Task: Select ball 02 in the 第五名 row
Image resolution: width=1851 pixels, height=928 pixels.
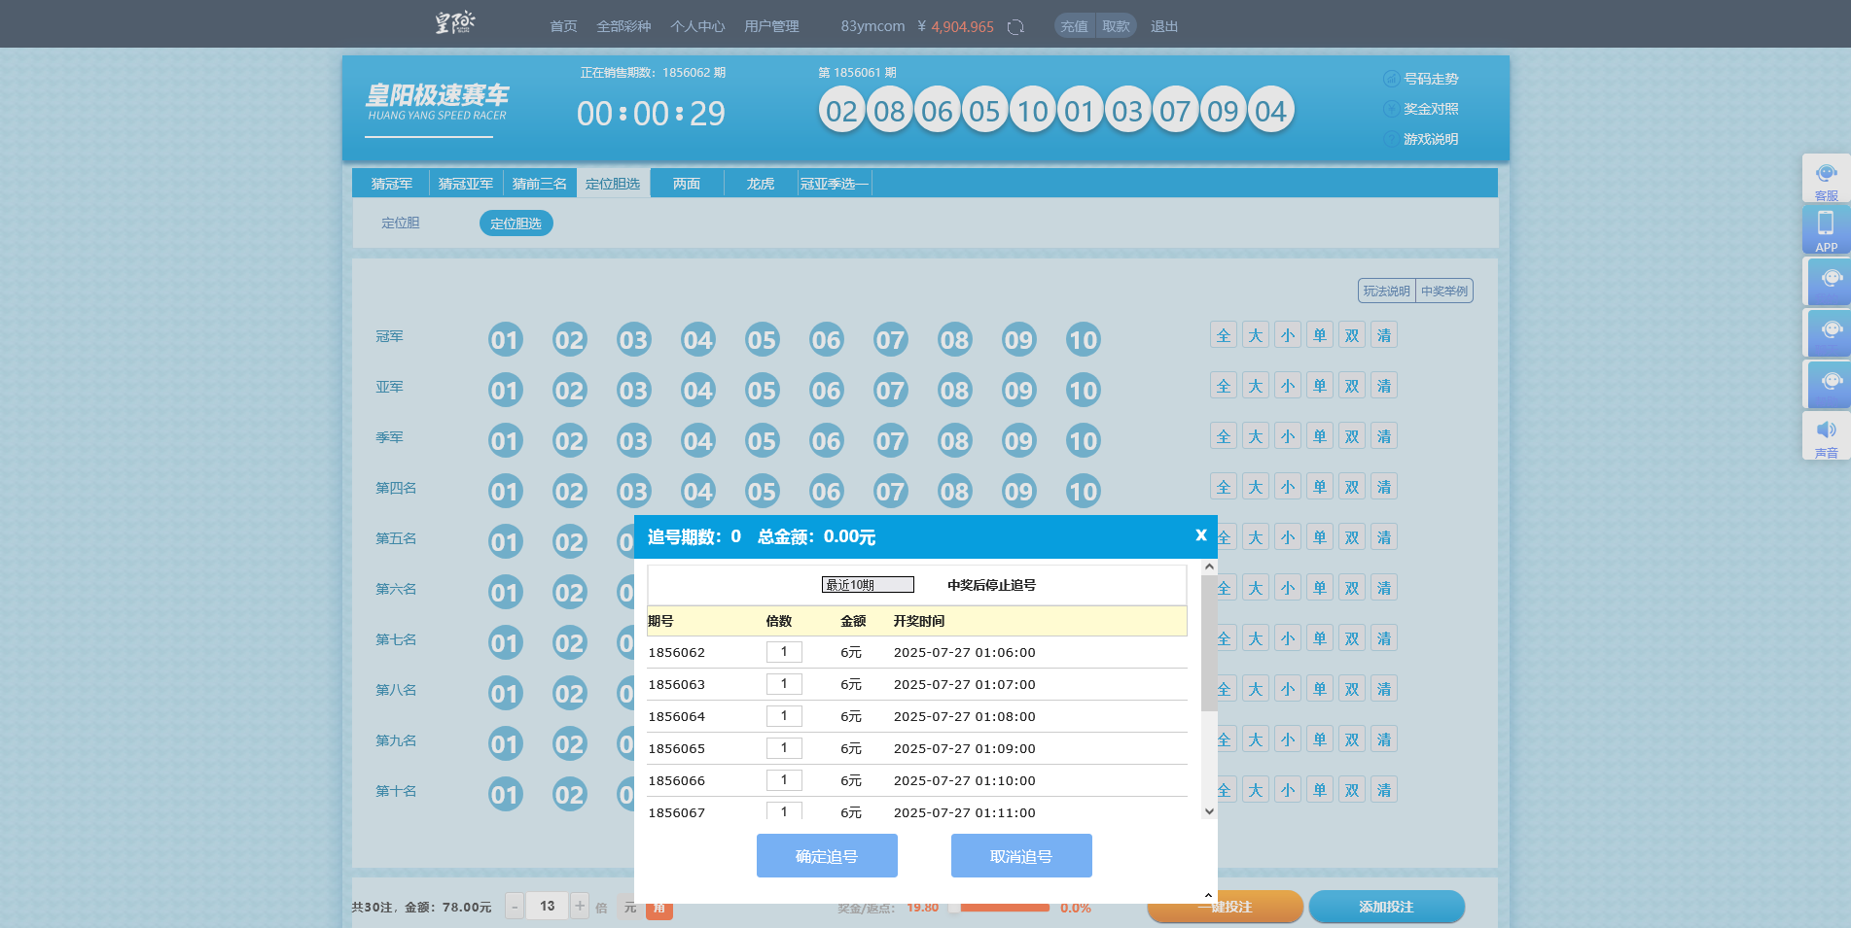Action: (x=569, y=542)
